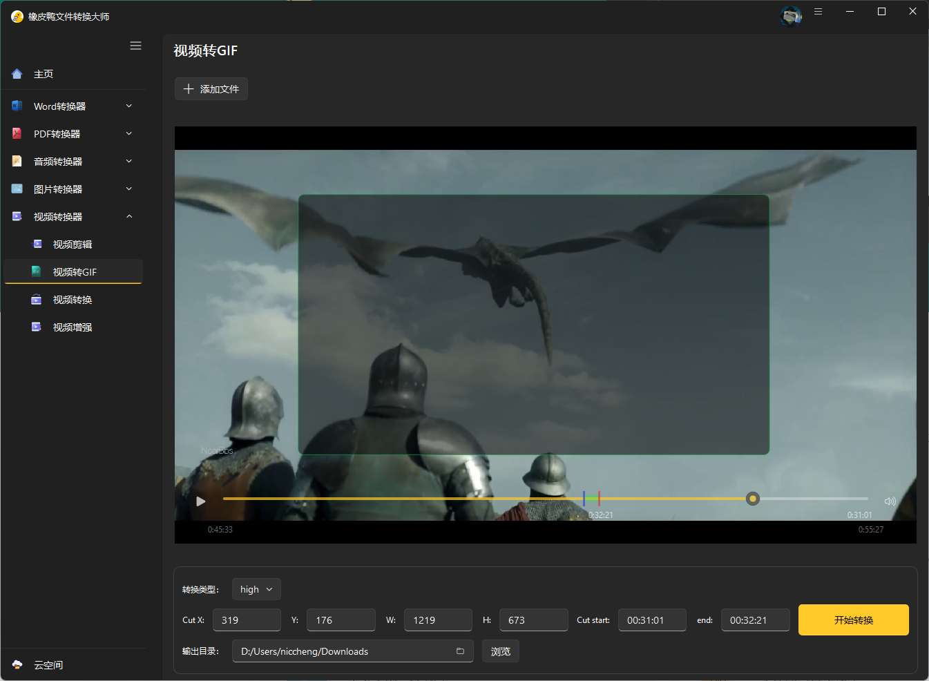This screenshot has height=681, width=929.
Task: Click the 视频转换器 icon
Action: pos(17,216)
